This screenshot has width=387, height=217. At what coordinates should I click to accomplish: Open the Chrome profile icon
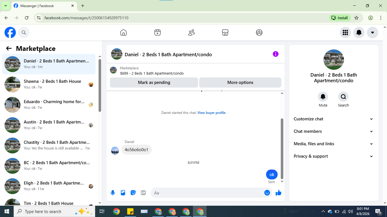(x=371, y=18)
